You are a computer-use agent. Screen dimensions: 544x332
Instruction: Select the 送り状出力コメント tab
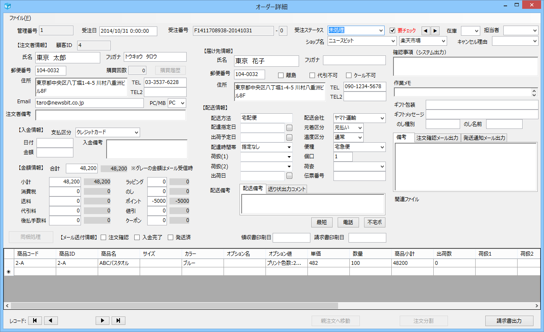click(x=286, y=189)
